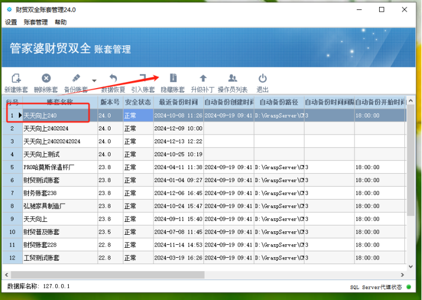Click the horizontal scrollbar thumb
This screenshot has height=300, width=422.
(x=108, y=275)
